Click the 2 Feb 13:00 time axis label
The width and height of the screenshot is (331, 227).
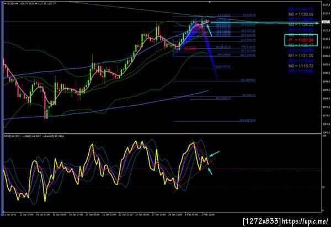(208, 214)
